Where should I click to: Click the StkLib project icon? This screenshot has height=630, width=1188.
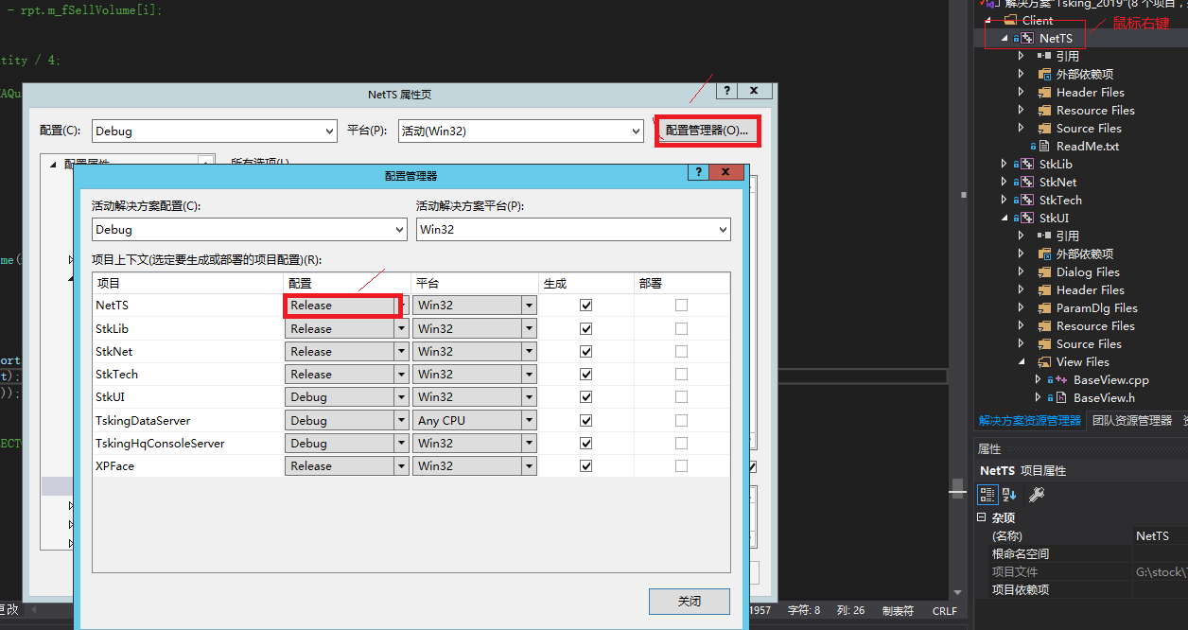click(1027, 165)
